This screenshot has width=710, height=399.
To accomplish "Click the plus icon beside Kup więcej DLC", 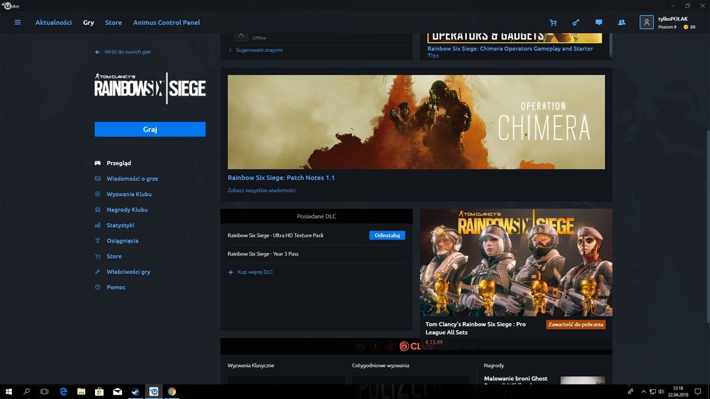I will click(230, 272).
